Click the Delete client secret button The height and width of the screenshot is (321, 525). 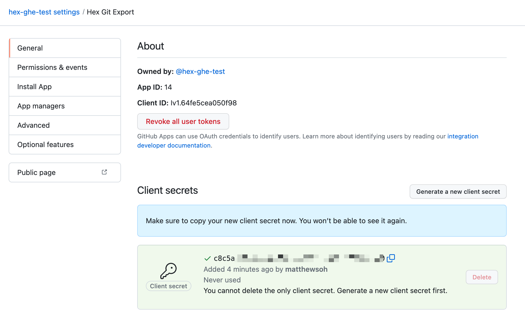click(482, 277)
